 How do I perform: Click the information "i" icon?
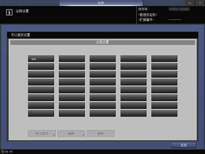(9, 12)
